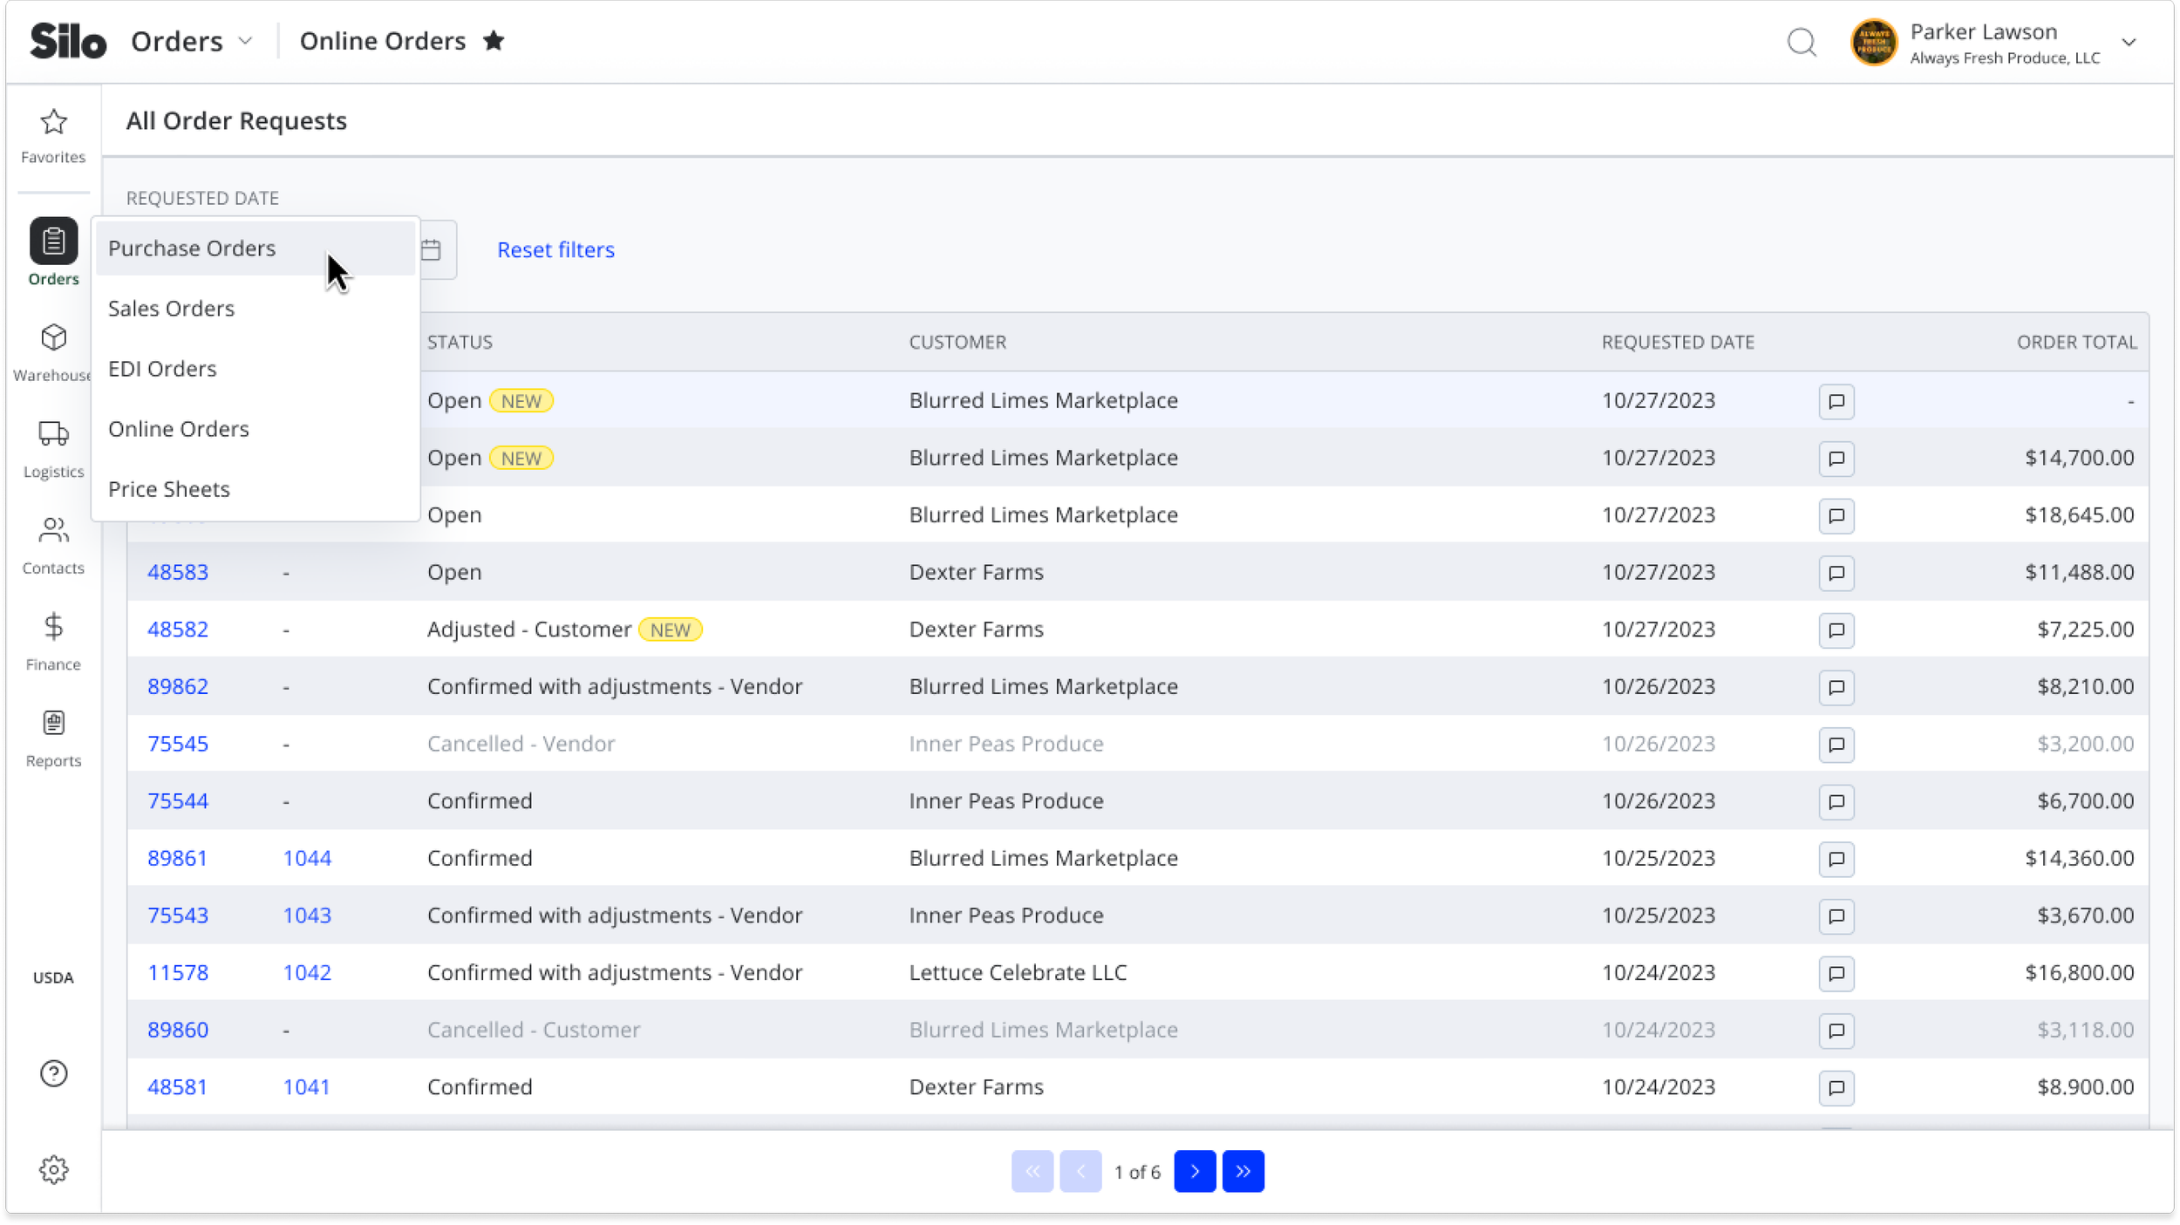Go to the next page arrow
Viewport: 2180px width, 1225px height.
tap(1194, 1171)
